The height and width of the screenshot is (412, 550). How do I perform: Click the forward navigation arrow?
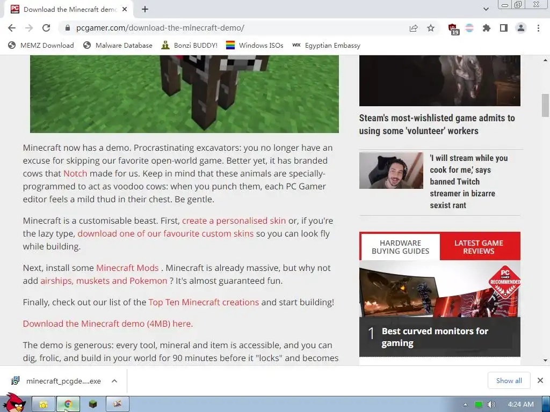tap(29, 28)
